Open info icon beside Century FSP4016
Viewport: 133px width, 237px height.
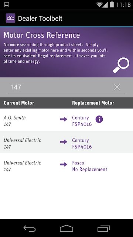99,119
